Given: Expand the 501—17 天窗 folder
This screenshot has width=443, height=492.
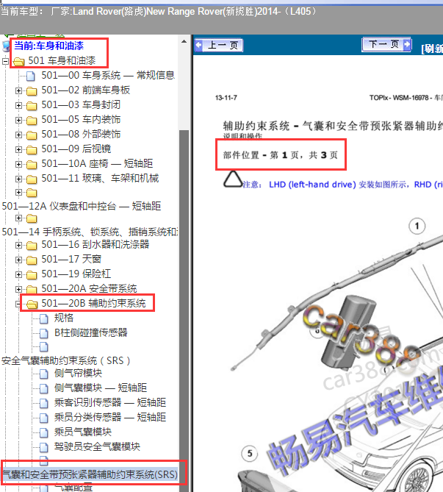Looking at the screenshot, I should (18, 260).
